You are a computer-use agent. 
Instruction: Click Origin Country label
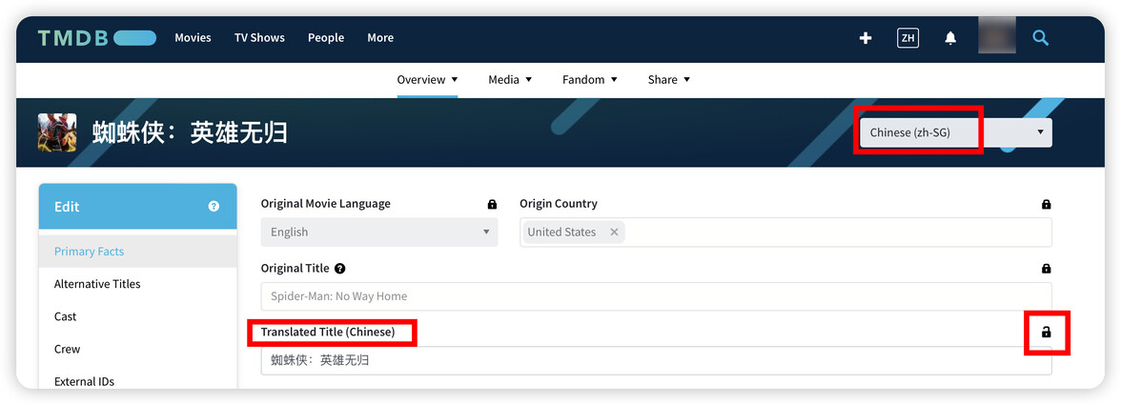(x=559, y=204)
